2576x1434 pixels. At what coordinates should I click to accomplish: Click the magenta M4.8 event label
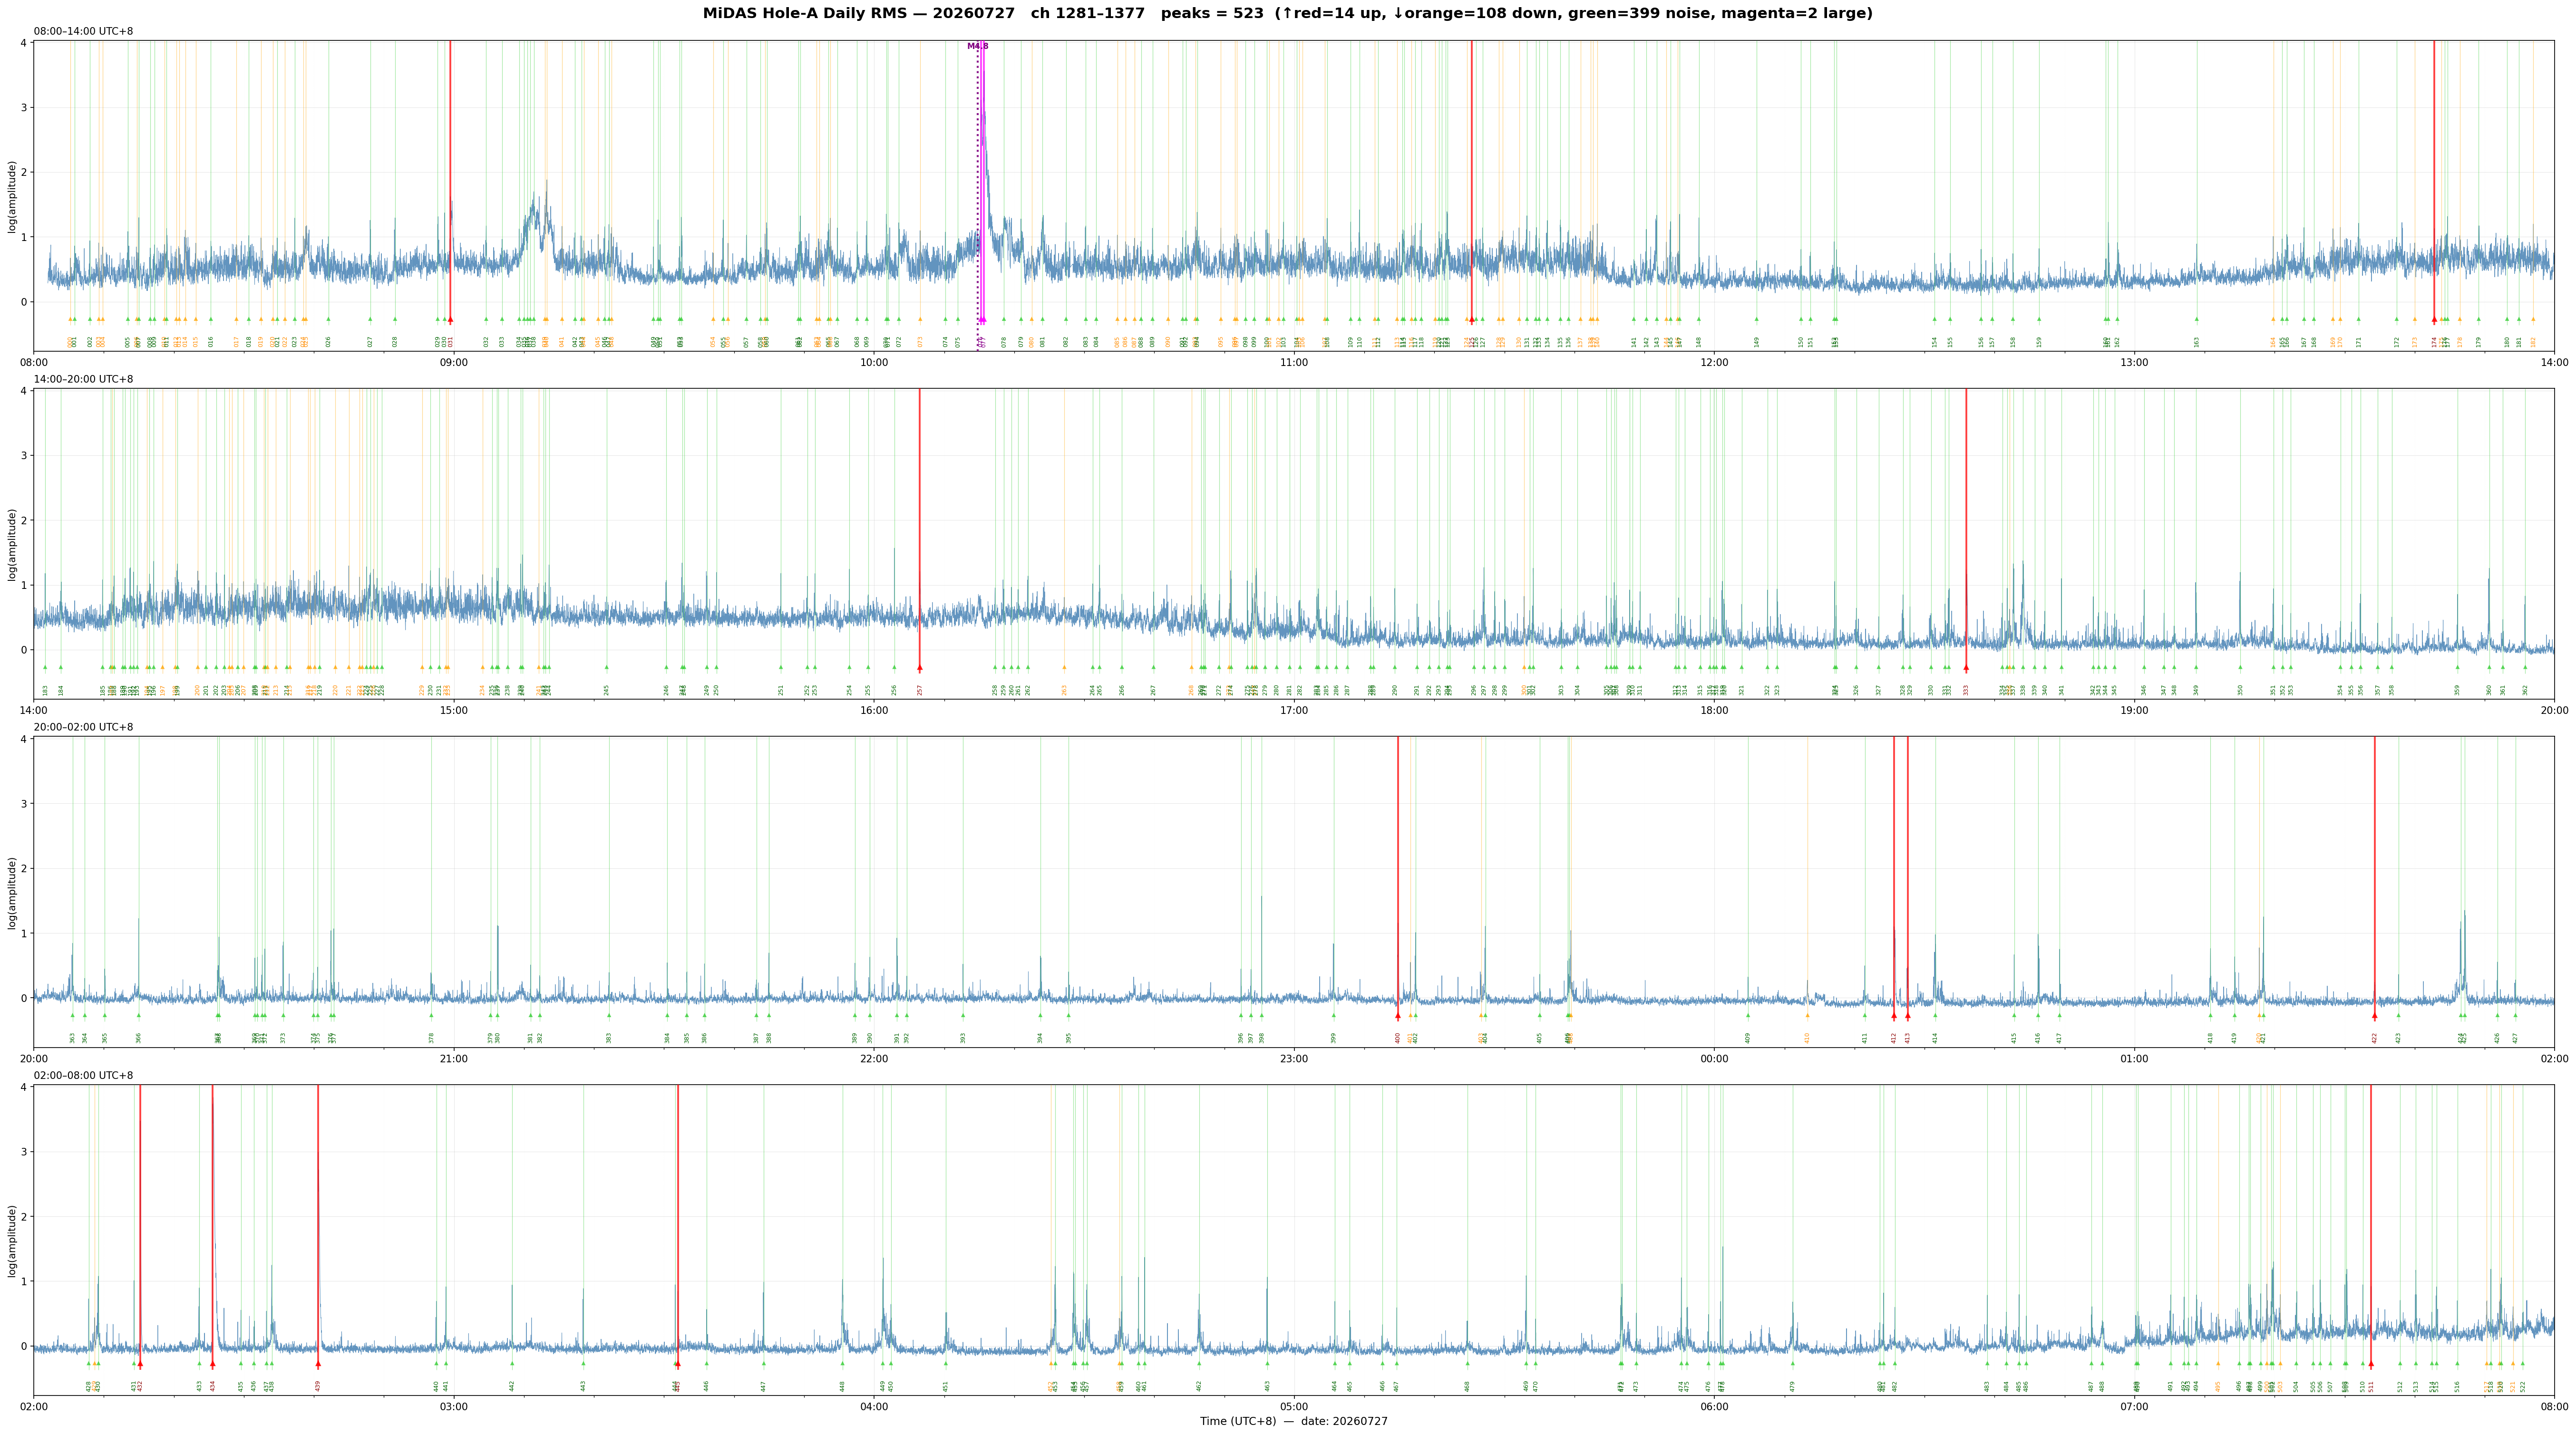(977, 46)
